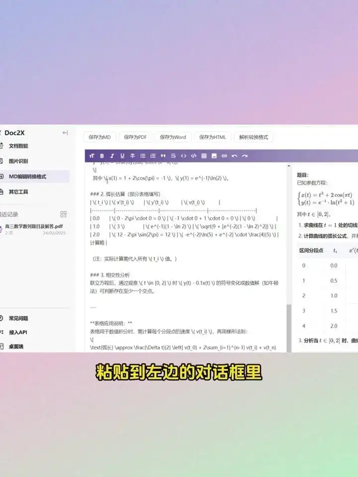Screen dimensions: 358x477
Task: Redo the last edit
Action: tap(245, 156)
